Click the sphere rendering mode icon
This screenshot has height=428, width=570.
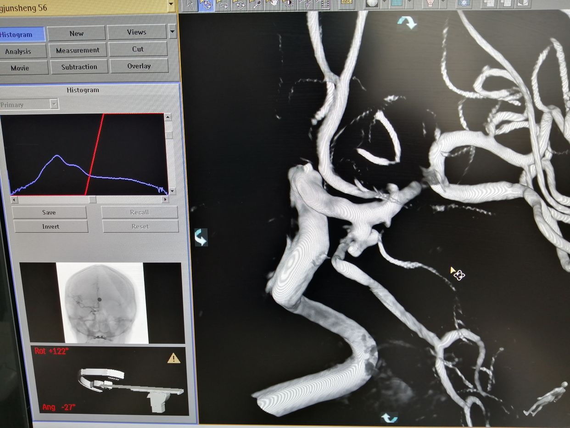(x=372, y=4)
